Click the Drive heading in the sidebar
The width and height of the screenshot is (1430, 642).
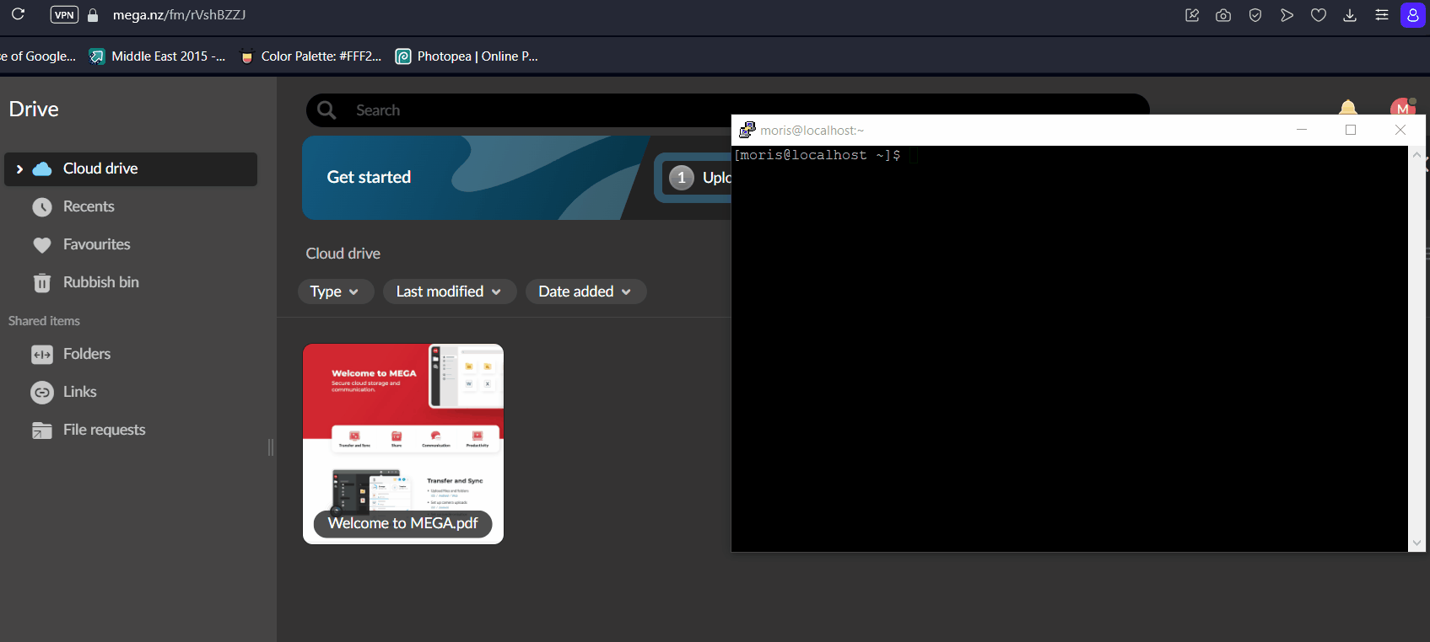pos(34,110)
